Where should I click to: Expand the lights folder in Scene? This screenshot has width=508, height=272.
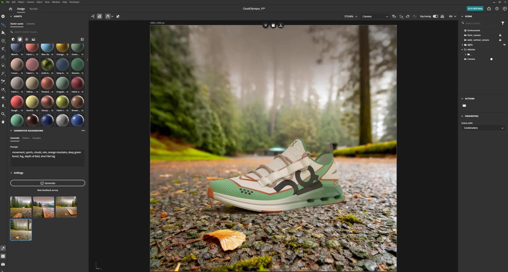point(462,45)
